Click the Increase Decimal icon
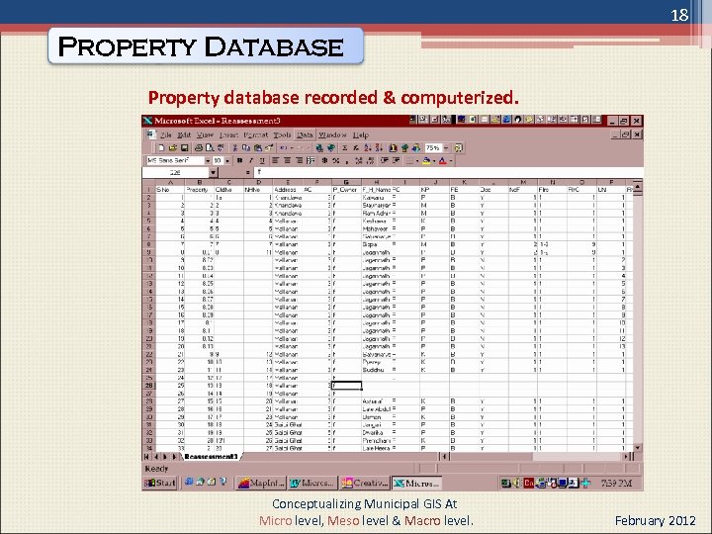Image resolution: width=712 pixels, height=534 pixels. coord(358,160)
